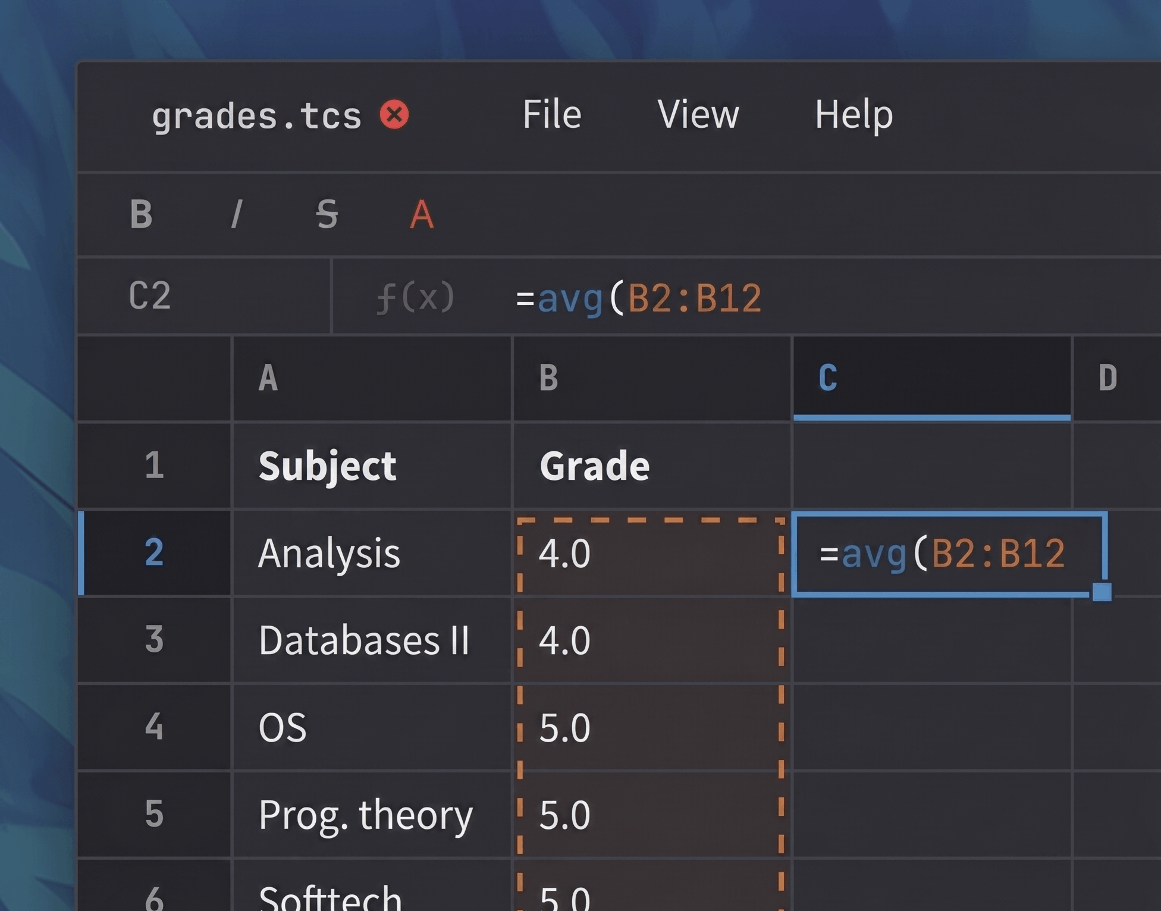The height and width of the screenshot is (911, 1161).
Task: Select row 3 header
Action: pos(154,640)
